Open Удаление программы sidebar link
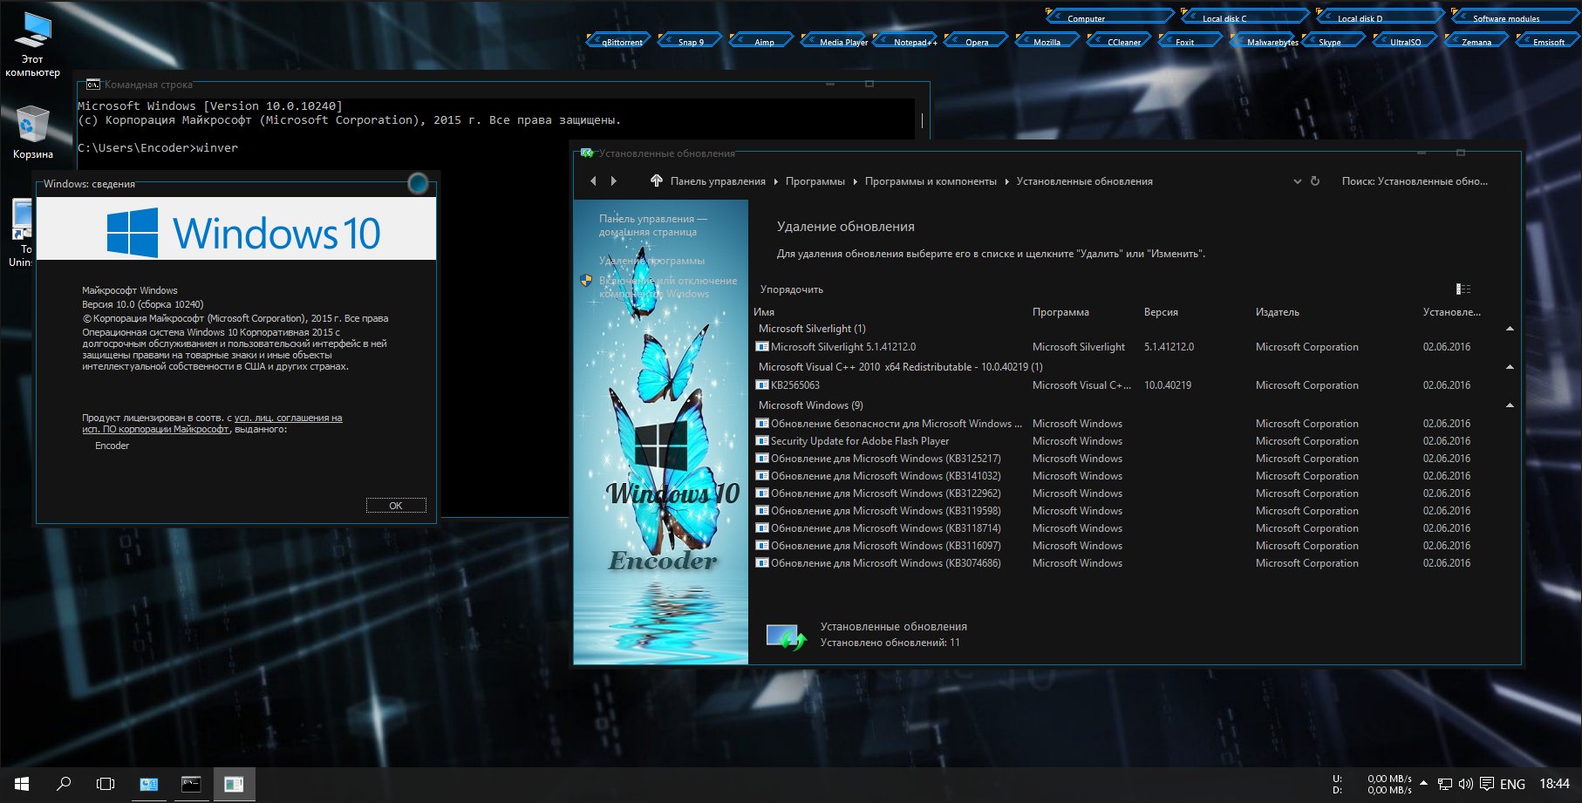The height and width of the screenshot is (803, 1582). coord(651,261)
